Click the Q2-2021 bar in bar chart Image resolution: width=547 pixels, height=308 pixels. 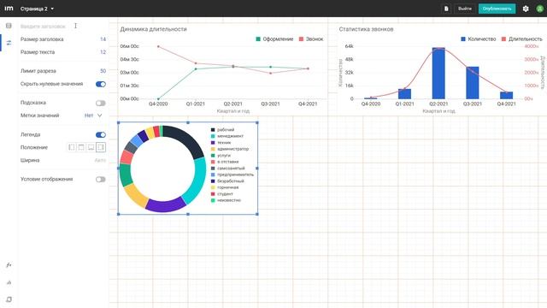coord(438,74)
